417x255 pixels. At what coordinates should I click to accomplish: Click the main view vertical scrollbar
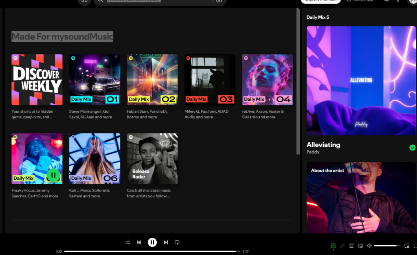298,81
